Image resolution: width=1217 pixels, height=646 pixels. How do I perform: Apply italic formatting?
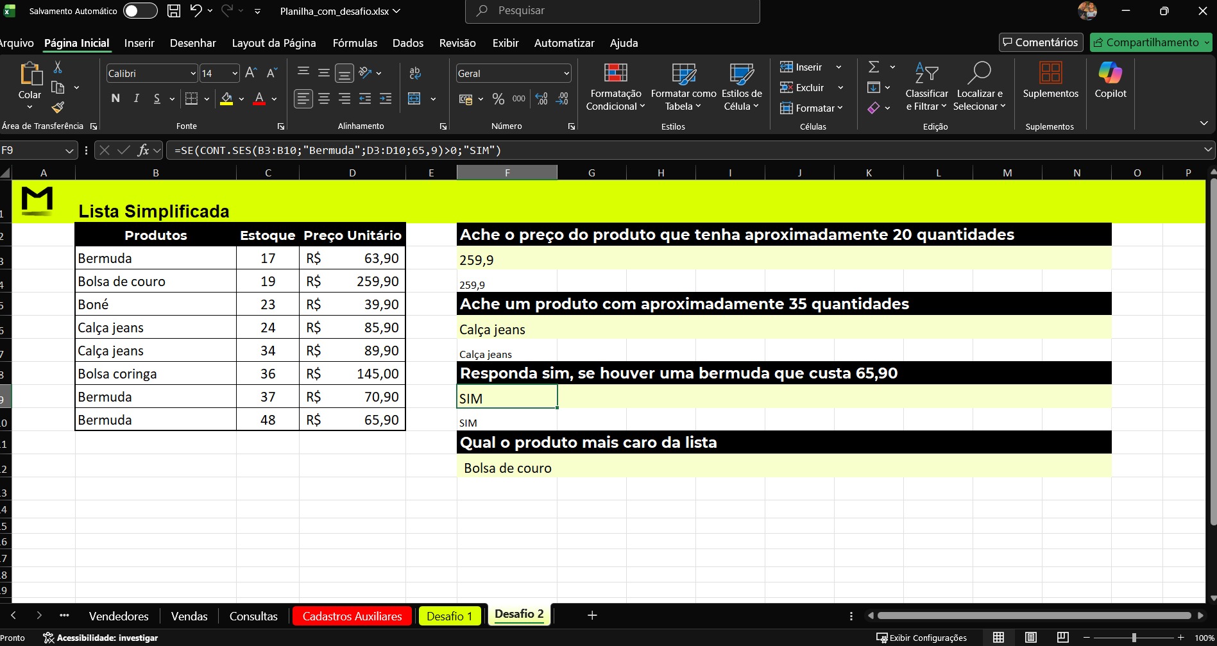[136, 98]
